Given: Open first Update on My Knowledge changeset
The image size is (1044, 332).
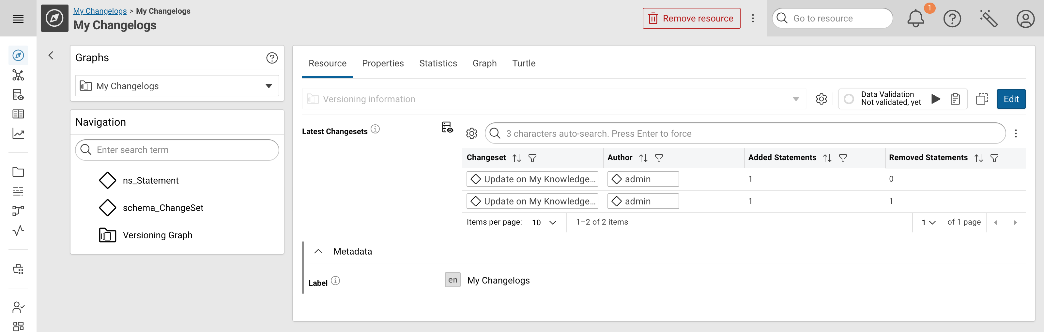Looking at the screenshot, I should point(532,179).
